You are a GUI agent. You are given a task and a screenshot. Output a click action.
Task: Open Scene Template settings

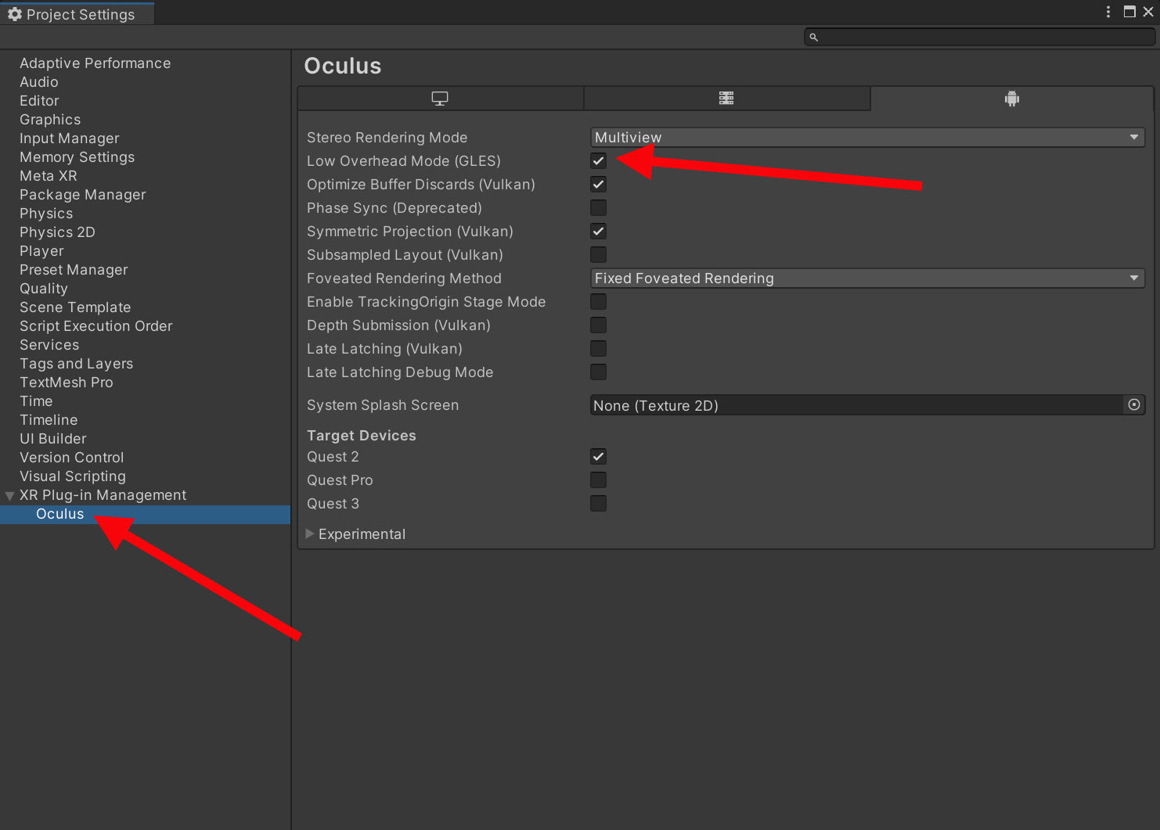tap(75, 307)
